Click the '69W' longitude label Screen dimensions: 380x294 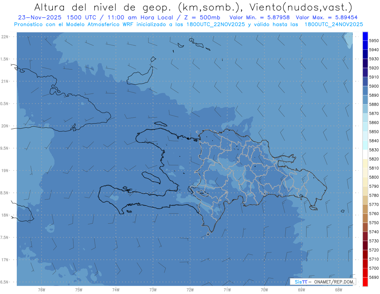tap(301, 290)
